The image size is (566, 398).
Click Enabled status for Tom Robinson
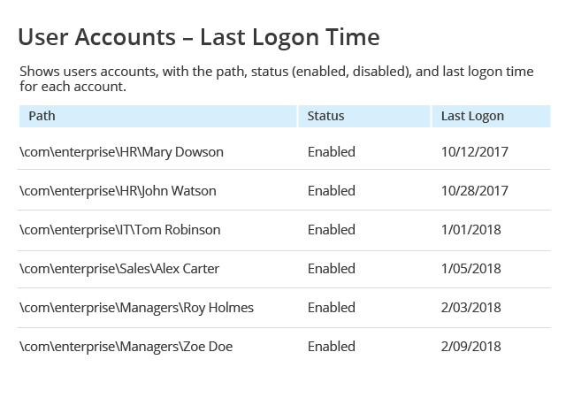click(332, 230)
